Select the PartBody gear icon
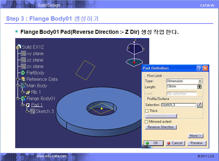Image resolution: width=219 pixels, height=161 pixels. pos(23,73)
